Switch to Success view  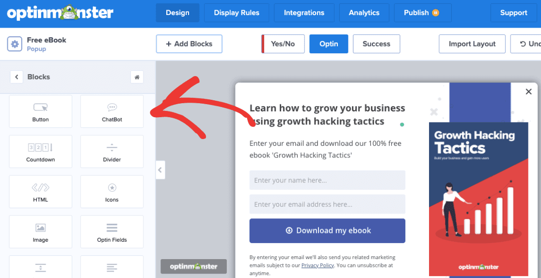point(377,44)
